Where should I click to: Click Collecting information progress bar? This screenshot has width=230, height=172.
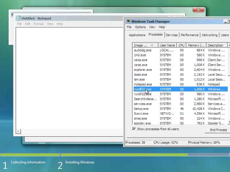point(30,155)
